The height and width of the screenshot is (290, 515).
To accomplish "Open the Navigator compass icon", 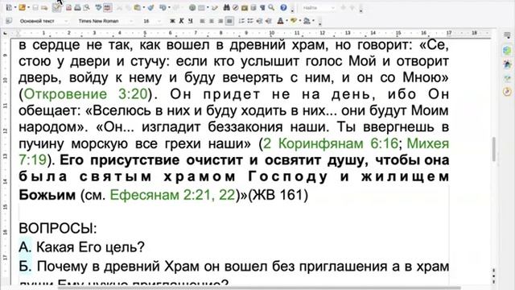I will (x=235, y=7).
